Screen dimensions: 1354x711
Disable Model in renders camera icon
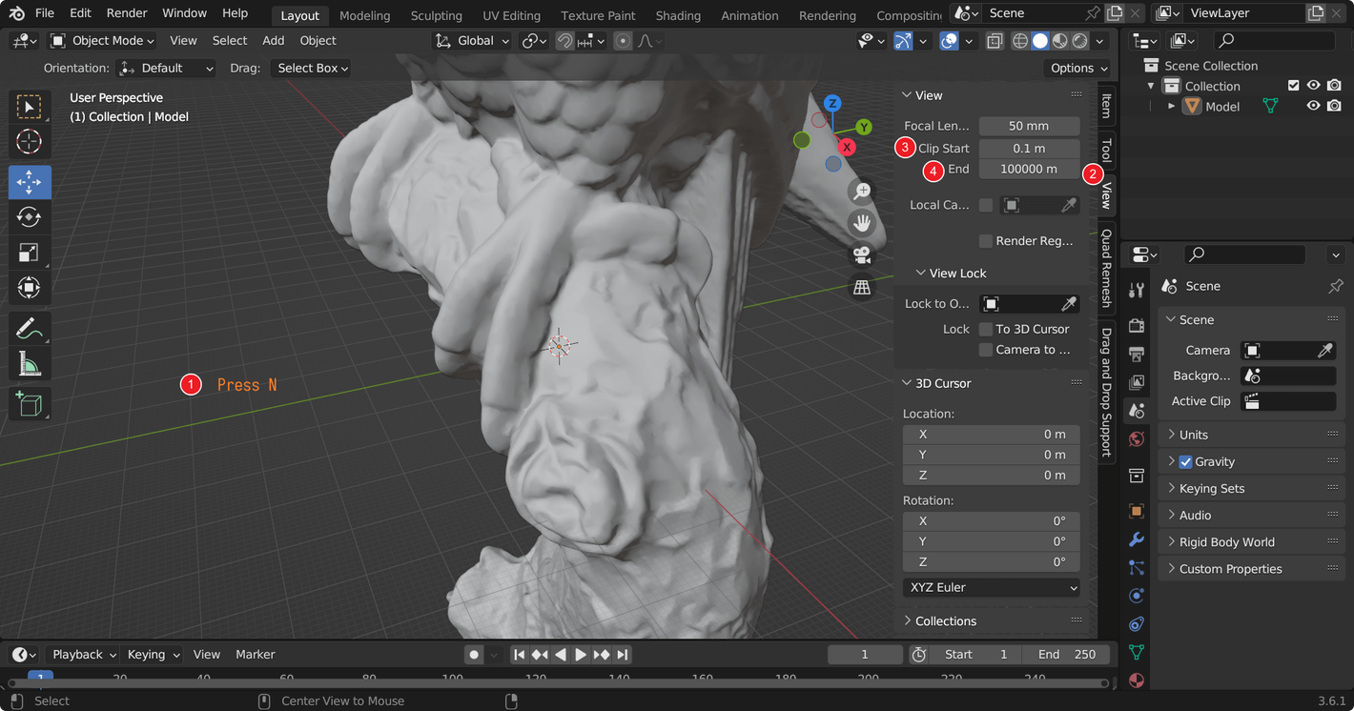(x=1334, y=106)
